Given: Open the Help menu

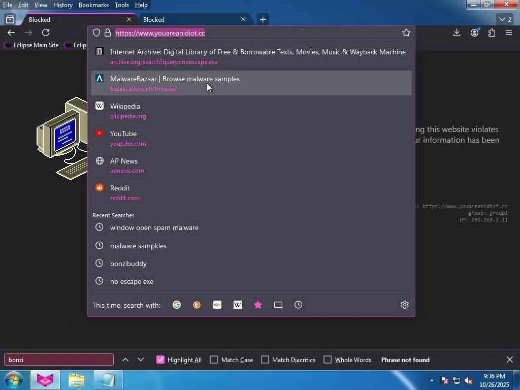Looking at the screenshot, I should point(141,5).
